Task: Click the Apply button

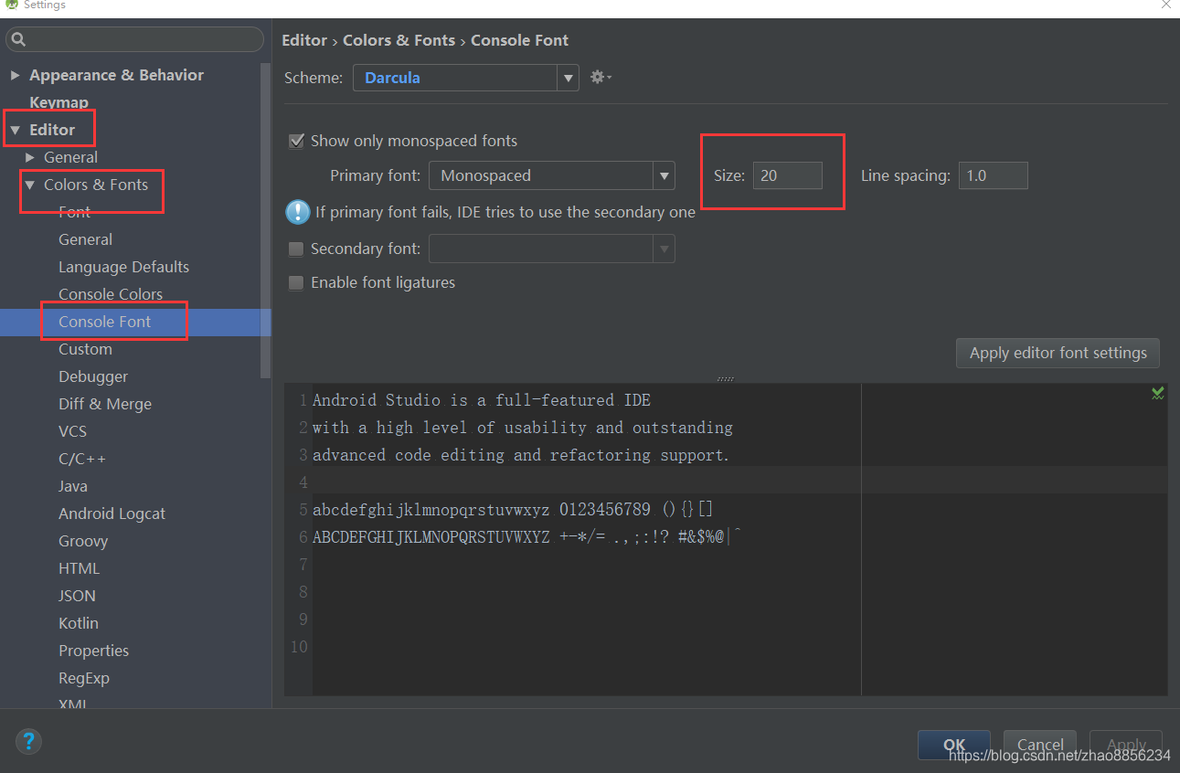Action: point(1126,745)
